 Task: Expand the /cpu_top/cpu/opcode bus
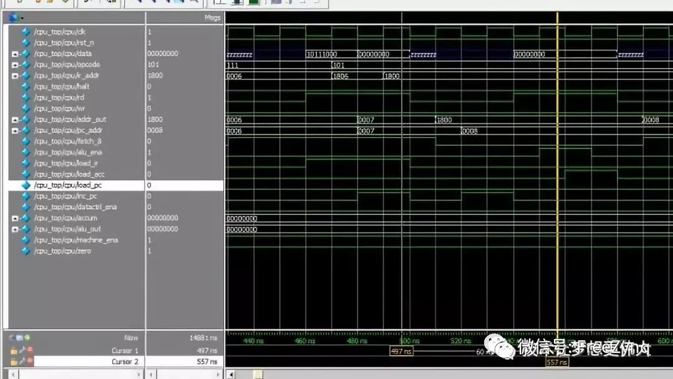click(x=15, y=65)
